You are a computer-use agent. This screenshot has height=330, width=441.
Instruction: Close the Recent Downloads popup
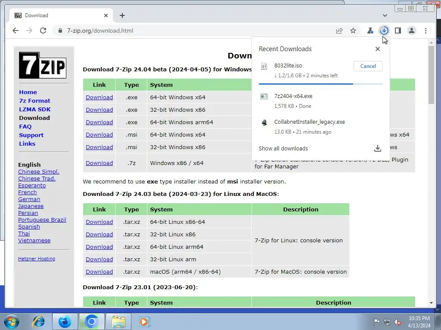[378, 49]
